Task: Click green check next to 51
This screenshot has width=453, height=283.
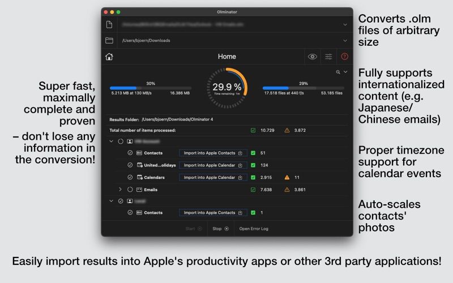Action: (x=253, y=153)
